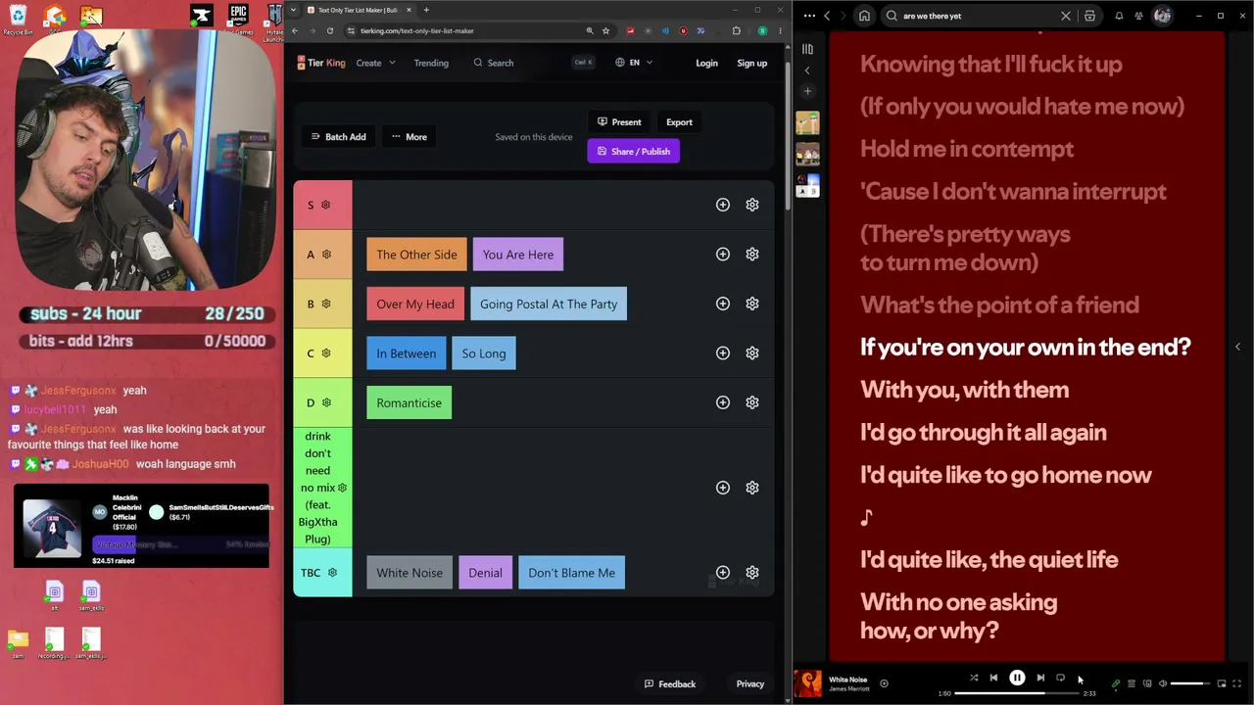Mute Spotify volume

click(1163, 683)
